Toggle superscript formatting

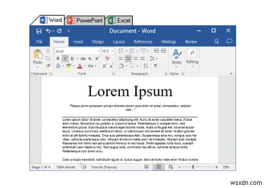tap(97, 58)
